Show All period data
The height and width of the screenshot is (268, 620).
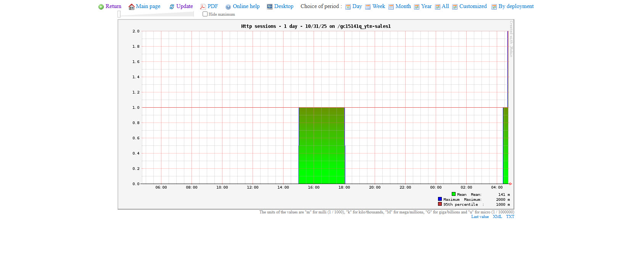point(445,6)
